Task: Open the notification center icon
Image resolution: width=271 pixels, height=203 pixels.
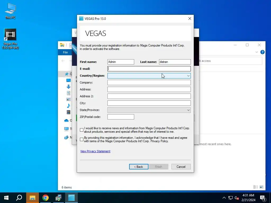Action: [x=263, y=198]
